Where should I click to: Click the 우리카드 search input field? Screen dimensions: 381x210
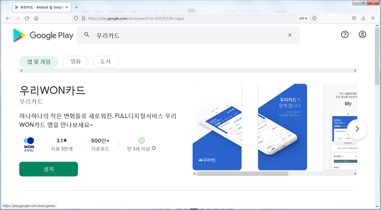[x=188, y=35]
